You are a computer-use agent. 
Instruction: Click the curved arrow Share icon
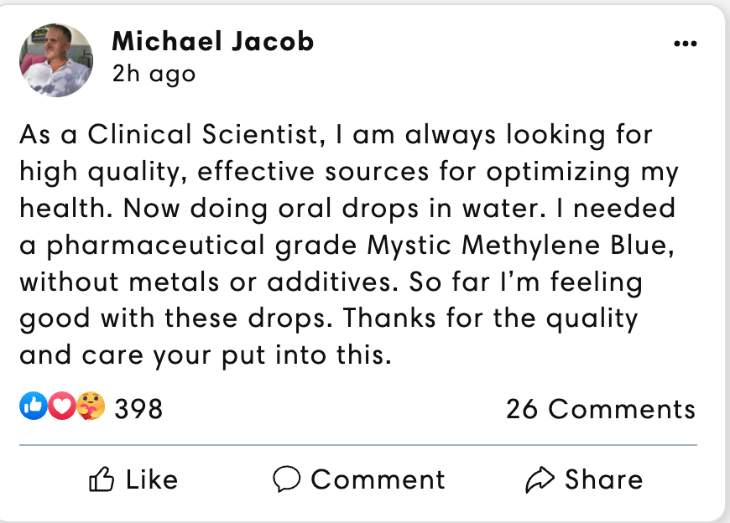point(540,479)
